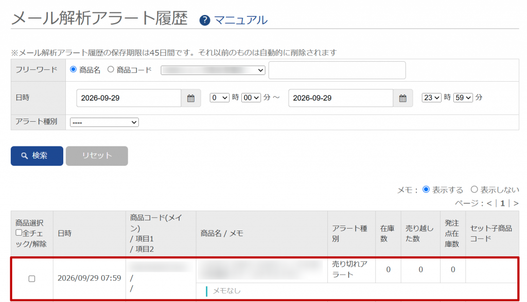Open the blurred freeword dropdown
This screenshot has height=302, width=527.
tap(213, 70)
